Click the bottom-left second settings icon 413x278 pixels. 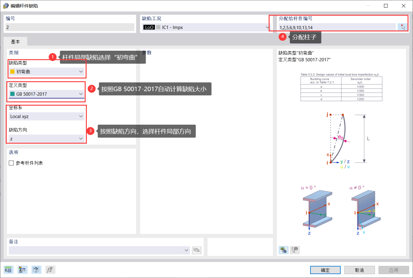coord(23,270)
